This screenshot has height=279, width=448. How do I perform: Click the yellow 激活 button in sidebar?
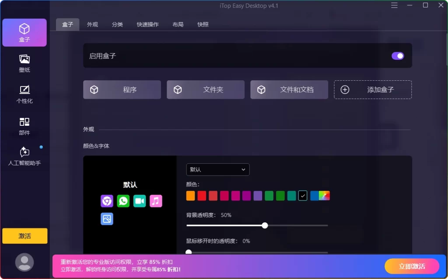[24, 236]
